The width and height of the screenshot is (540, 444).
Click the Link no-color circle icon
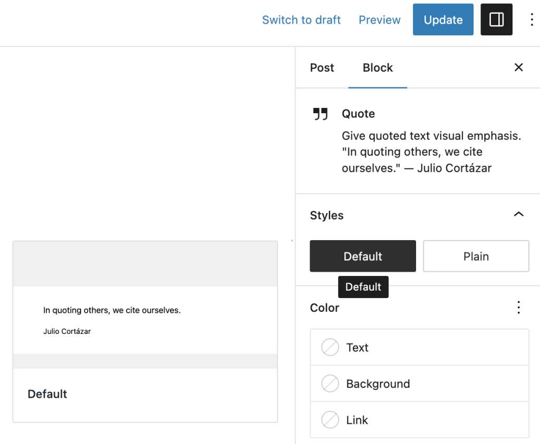tap(330, 420)
